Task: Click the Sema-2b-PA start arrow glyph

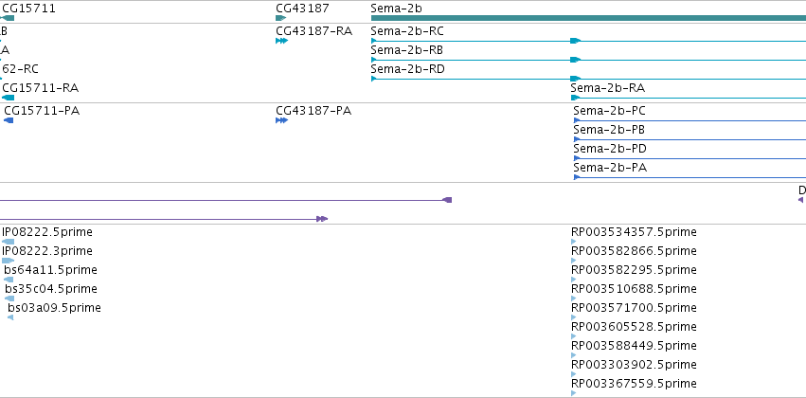Action: [x=577, y=177]
